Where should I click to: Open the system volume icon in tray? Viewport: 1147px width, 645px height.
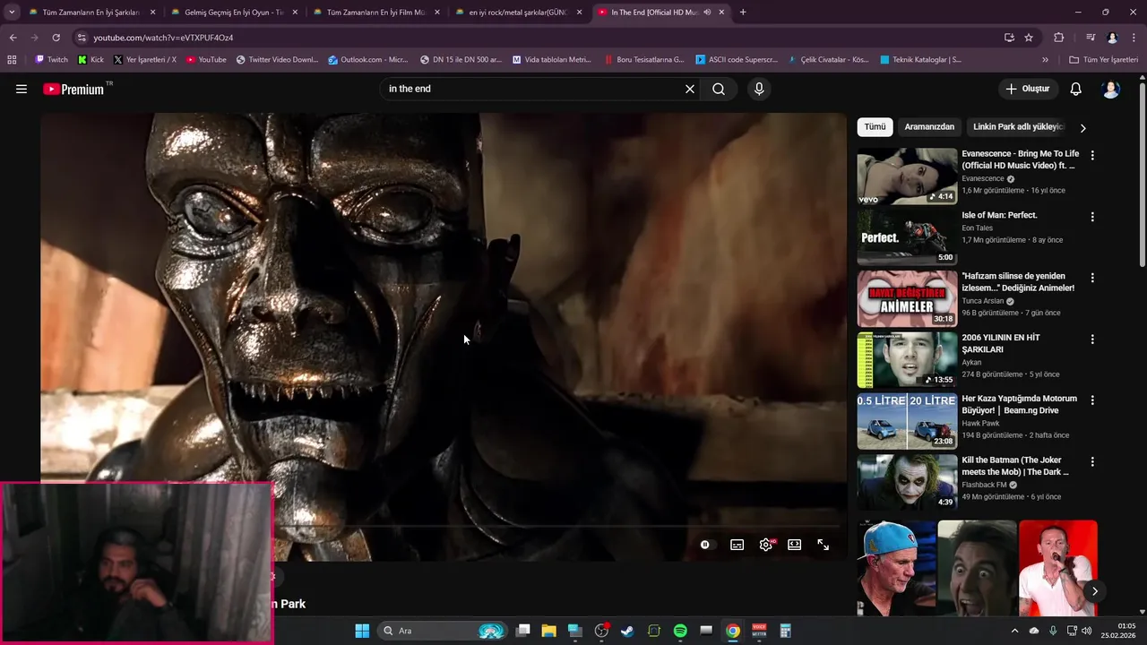1087,631
